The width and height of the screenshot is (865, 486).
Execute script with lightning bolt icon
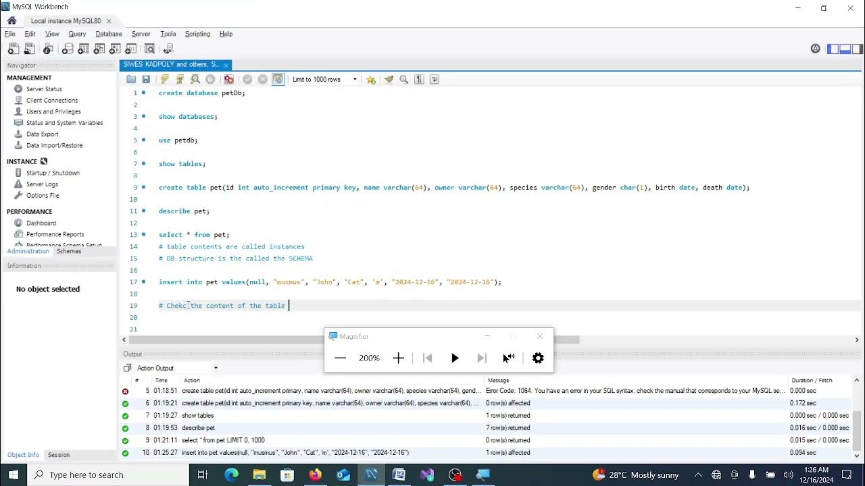click(165, 80)
